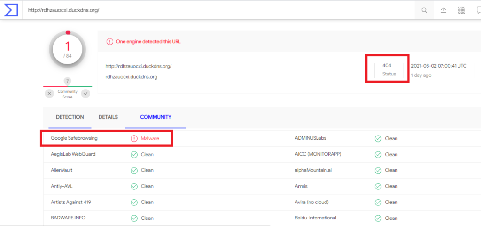Click the VirusTotal logo icon
The height and width of the screenshot is (226, 481).
pos(11,10)
